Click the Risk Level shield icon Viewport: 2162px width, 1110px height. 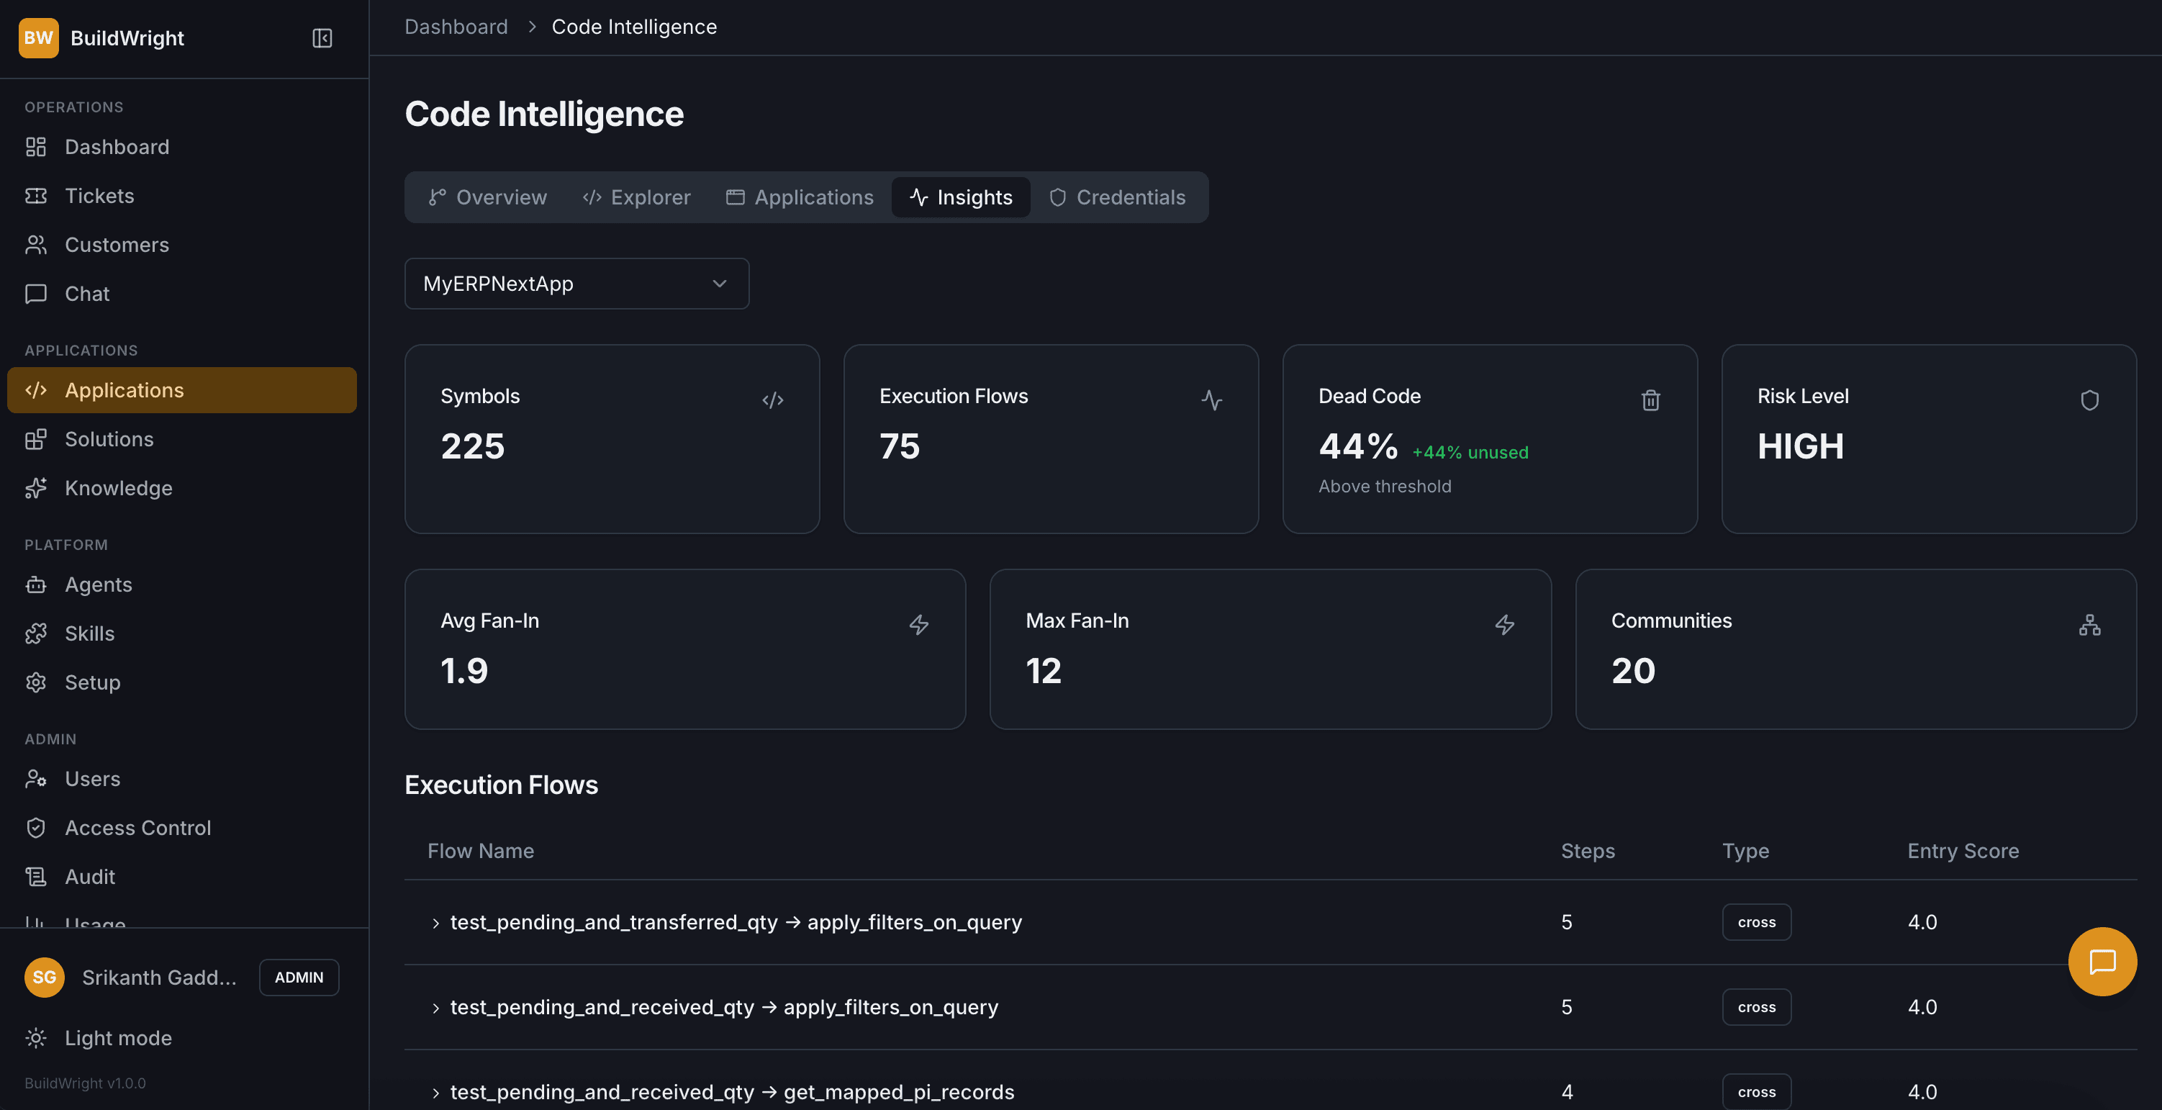(x=2090, y=400)
